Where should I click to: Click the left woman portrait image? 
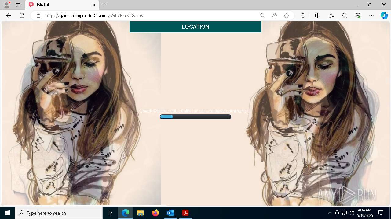pos(81,113)
